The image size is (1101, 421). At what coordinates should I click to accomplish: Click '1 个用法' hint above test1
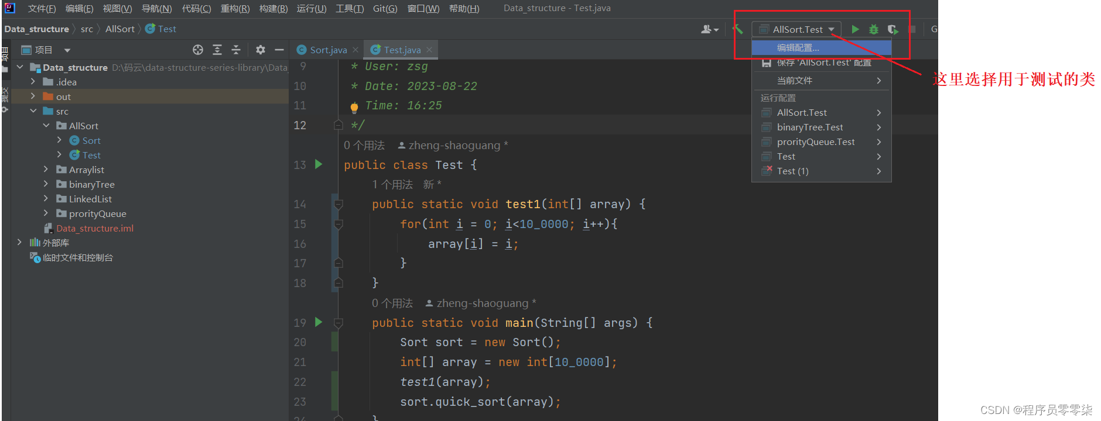392,184
